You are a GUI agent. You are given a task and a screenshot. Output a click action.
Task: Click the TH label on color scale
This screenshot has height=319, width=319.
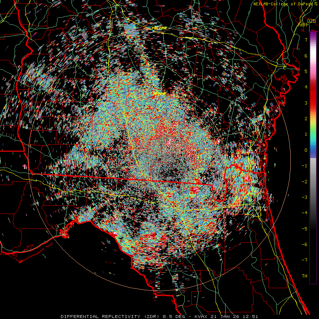click(x=304, y=276)
